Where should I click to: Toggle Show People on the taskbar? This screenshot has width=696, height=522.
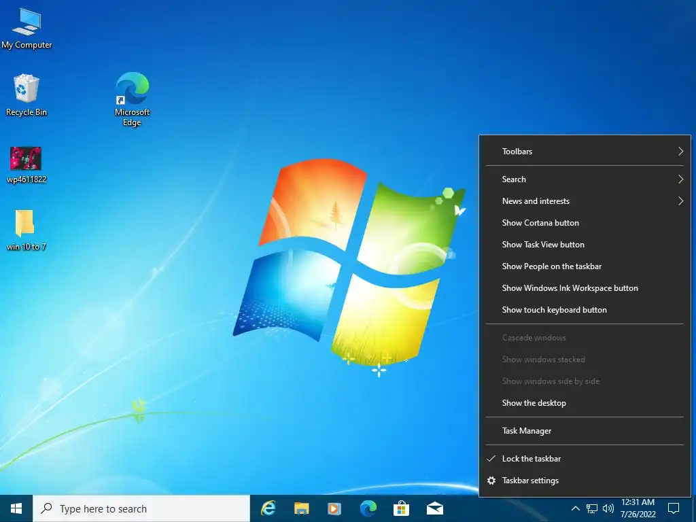585,266
